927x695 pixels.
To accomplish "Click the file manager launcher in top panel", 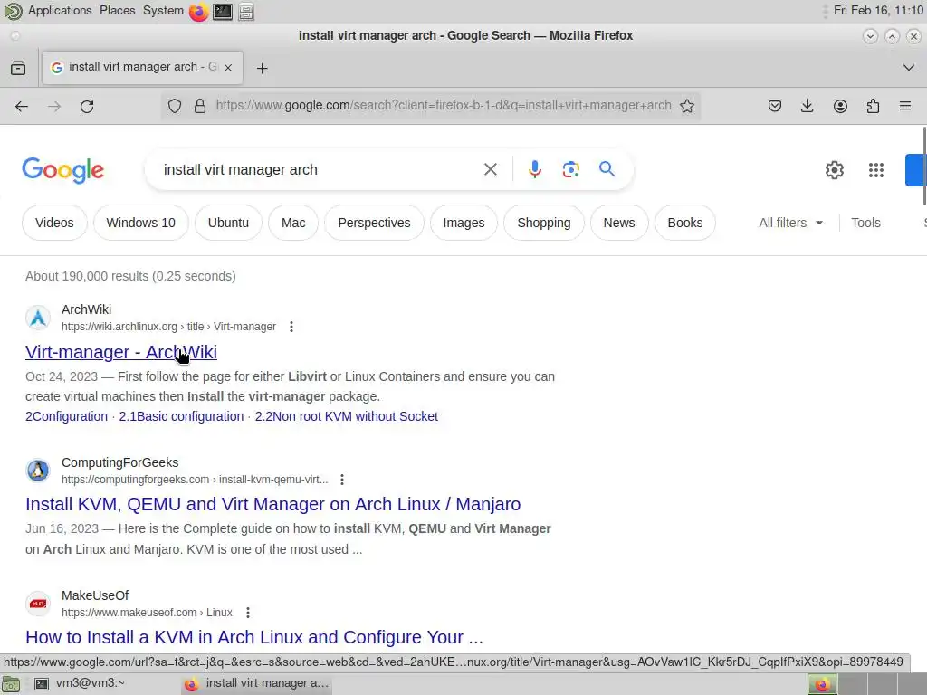I will coord(246,11).
